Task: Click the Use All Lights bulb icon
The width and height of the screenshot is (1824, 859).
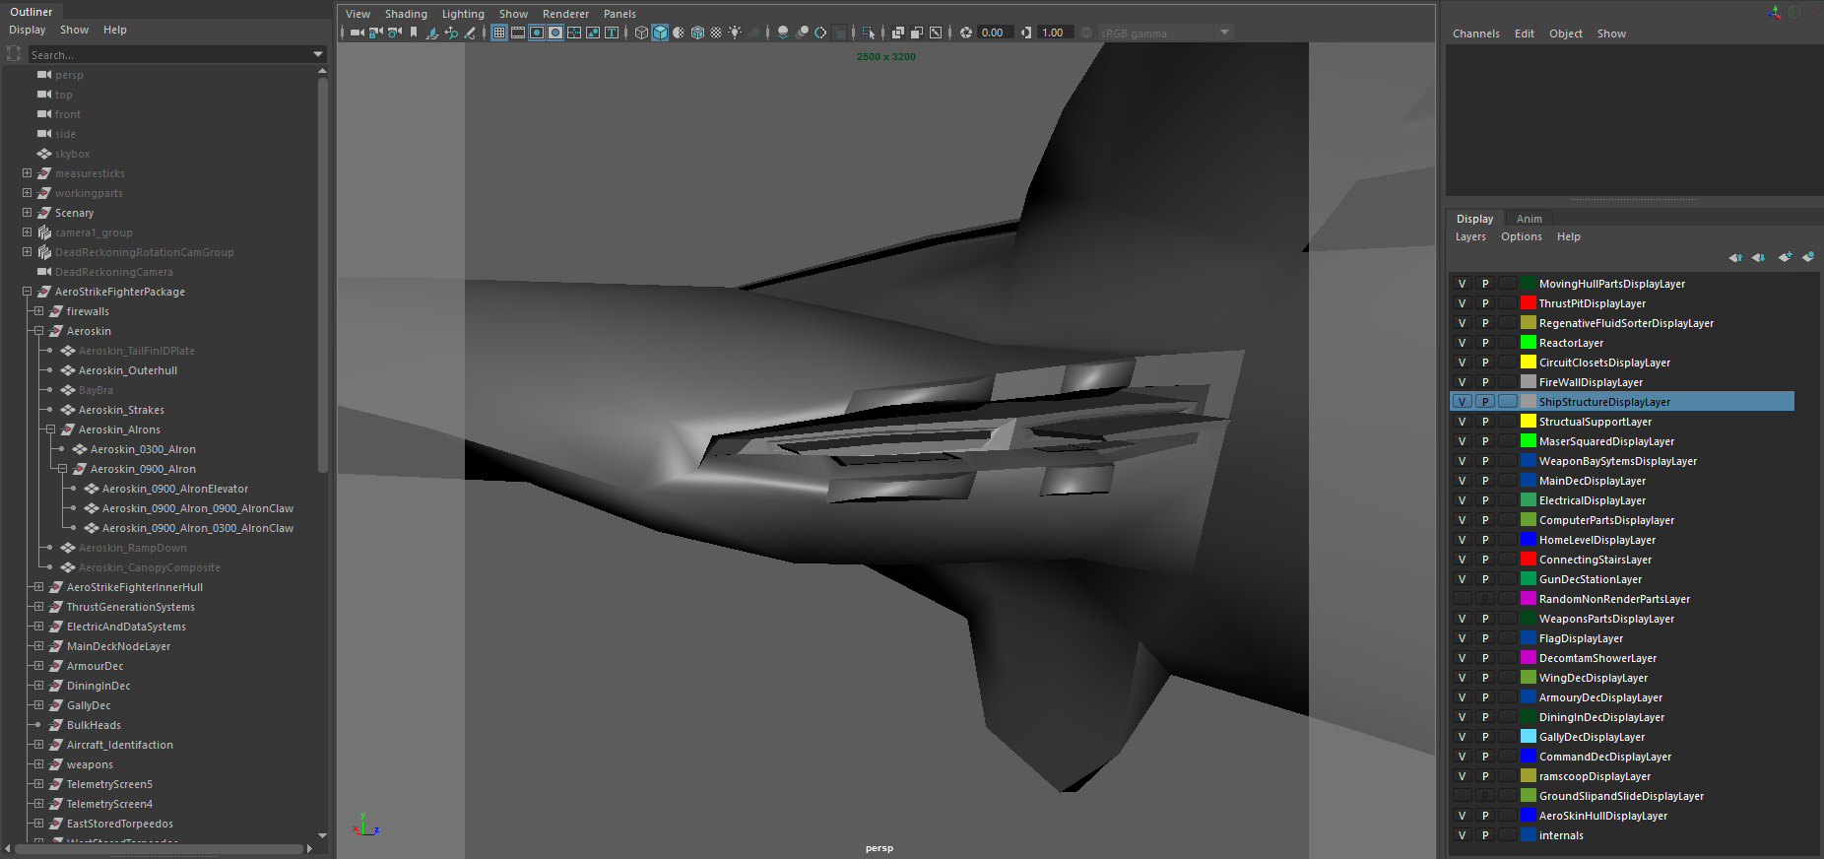Action: click(x=735, y=33)
